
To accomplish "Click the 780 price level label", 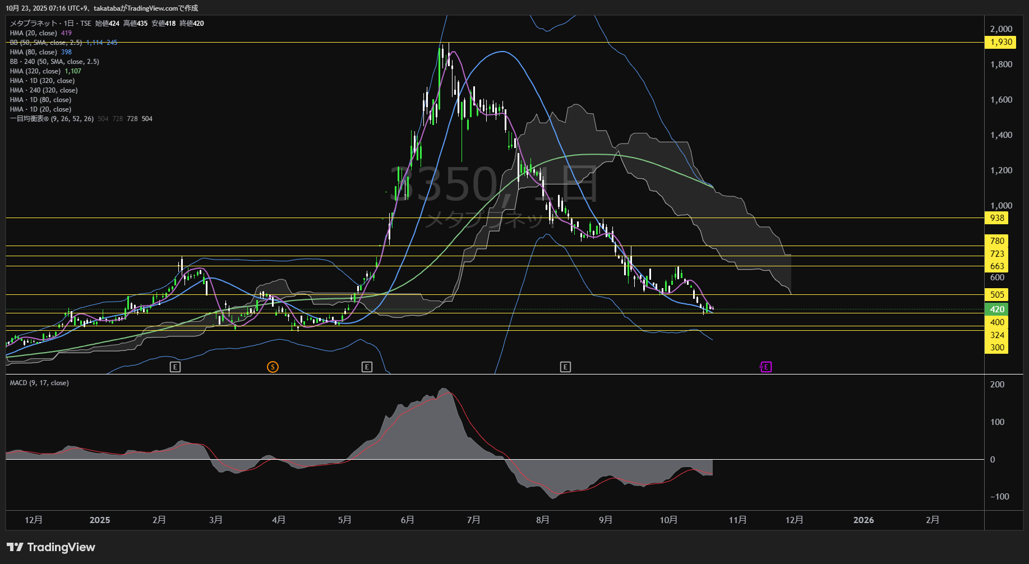I will 997,241.
